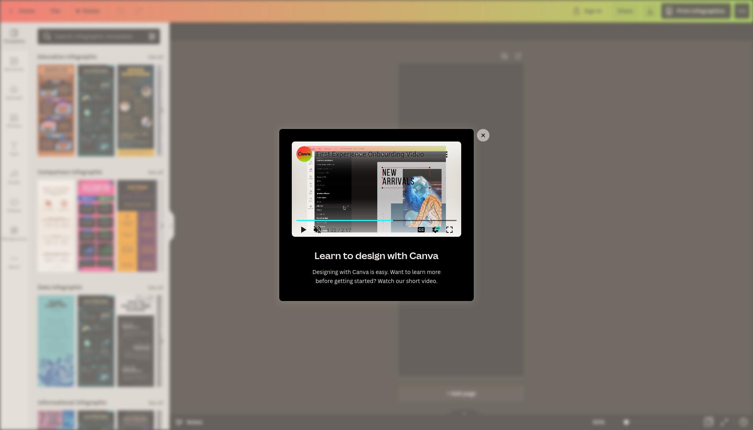Select the pink Comparison infographic template
This screenshot has width=753, height=430.
click(96, 226)
